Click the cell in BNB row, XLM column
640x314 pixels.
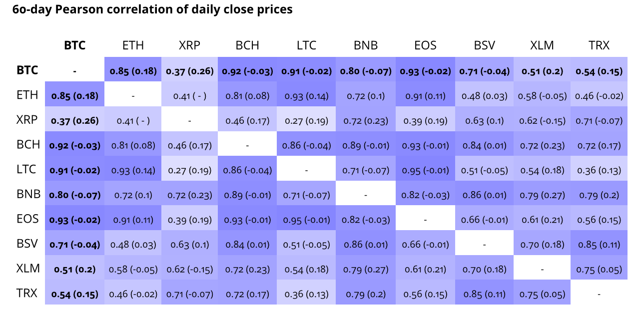[x=542, y=195]
